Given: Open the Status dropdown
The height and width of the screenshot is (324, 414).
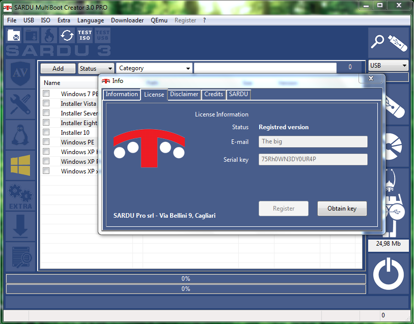Looking at the screenshot, I should (x=96, y=69).
